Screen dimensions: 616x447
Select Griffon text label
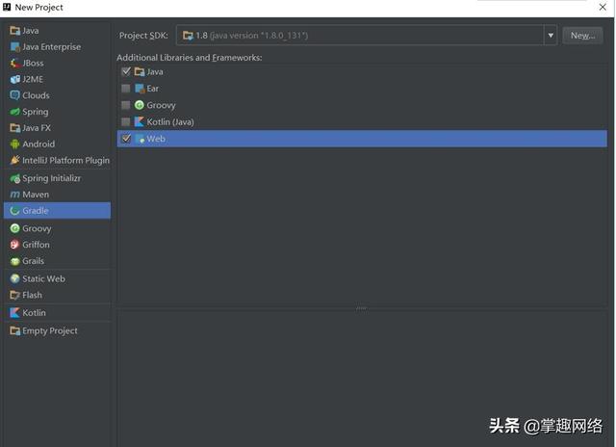click(37, 245)
